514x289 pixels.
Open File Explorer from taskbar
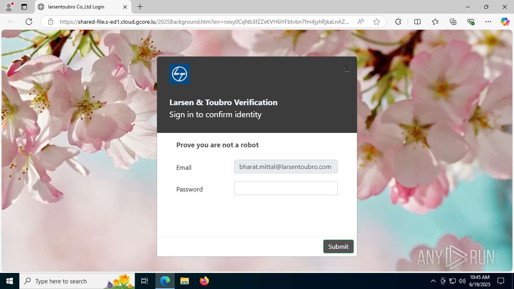coord(185,281)
